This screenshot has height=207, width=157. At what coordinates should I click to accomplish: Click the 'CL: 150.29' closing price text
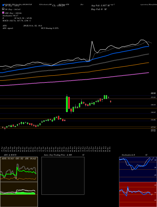(x=58, y=6)
